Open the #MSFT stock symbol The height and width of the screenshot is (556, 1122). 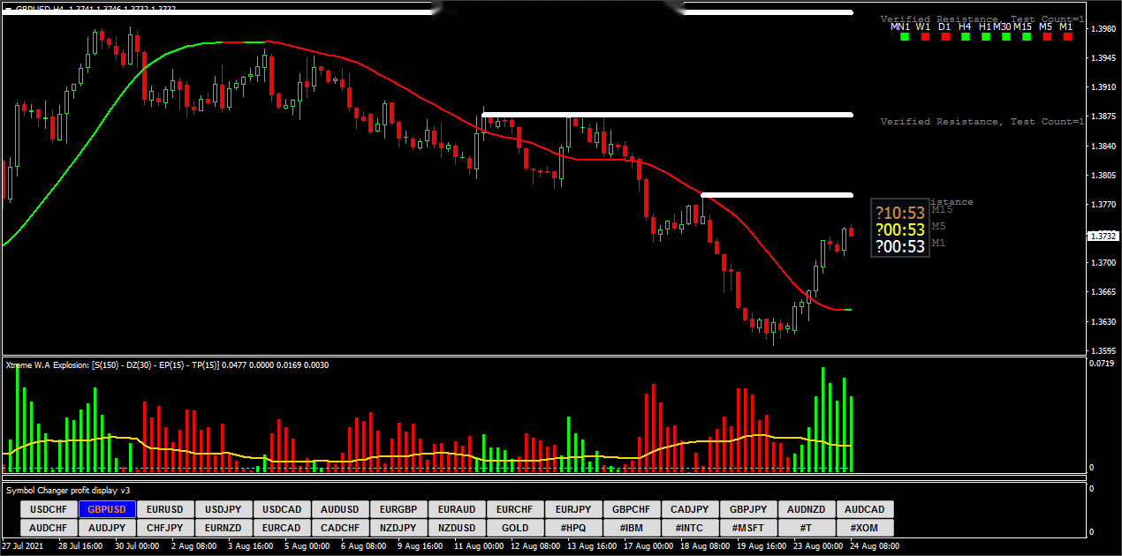pyautogui.click(x=748, y=528)
